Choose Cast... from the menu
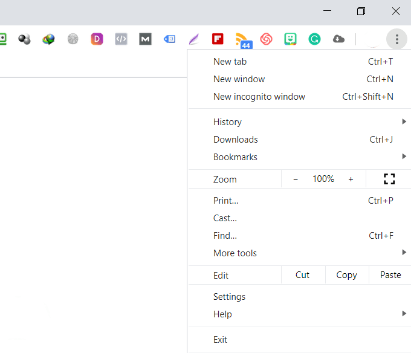This screenshot has height=353, width=411. click(300, 218)
